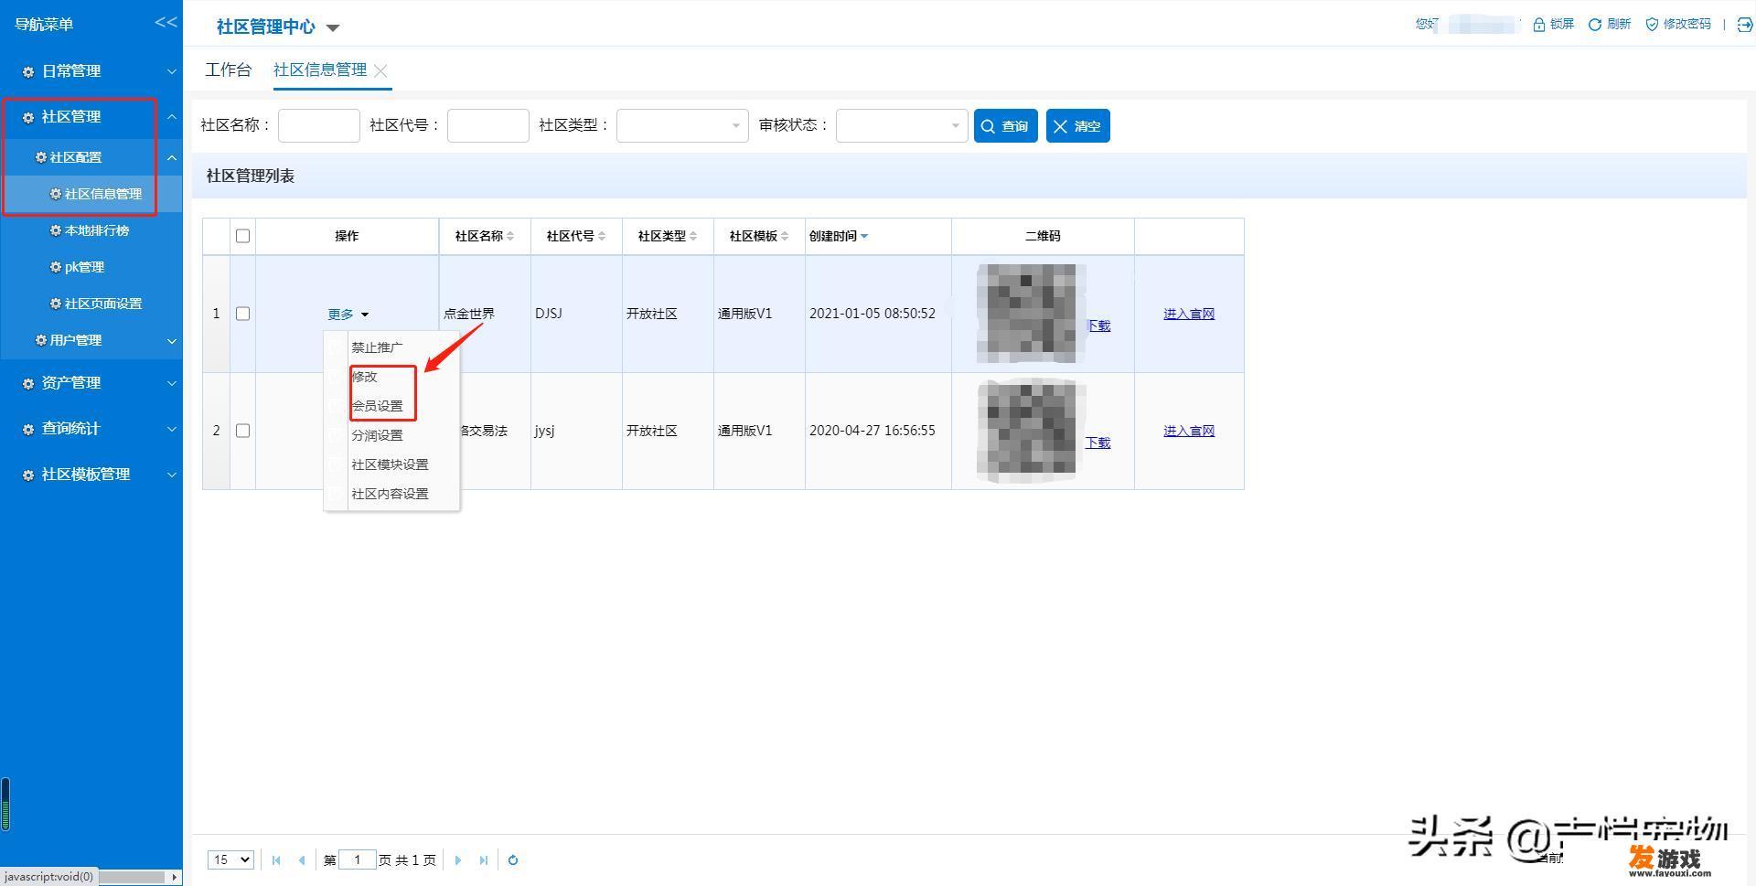The height and width of the screenshot is (886, 1756).
Task: Click 下载 link for 点金世界 QR code
Action: tap(1098, 326)
